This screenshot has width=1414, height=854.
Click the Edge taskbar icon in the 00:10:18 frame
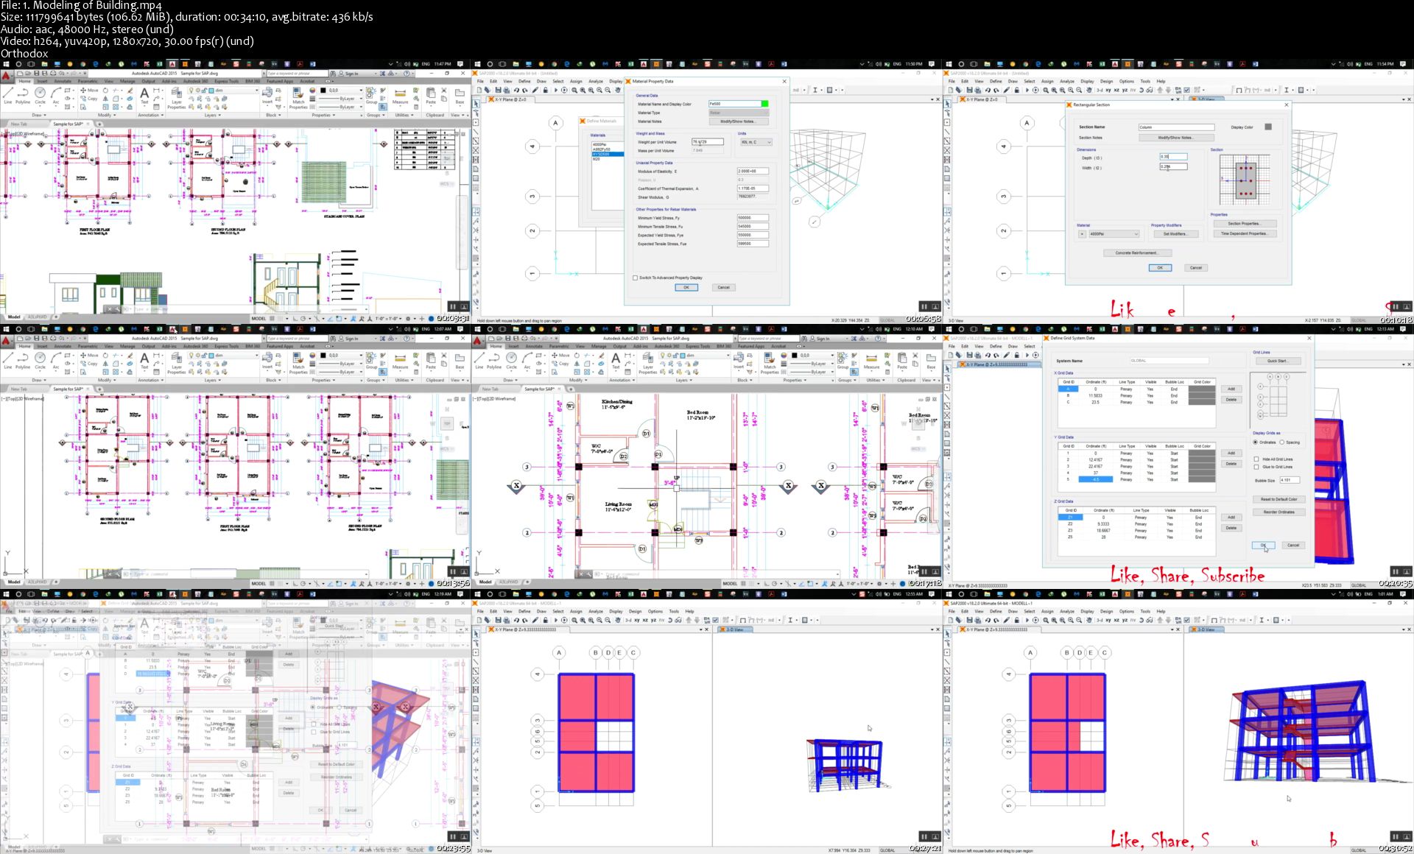point(1038,64)
